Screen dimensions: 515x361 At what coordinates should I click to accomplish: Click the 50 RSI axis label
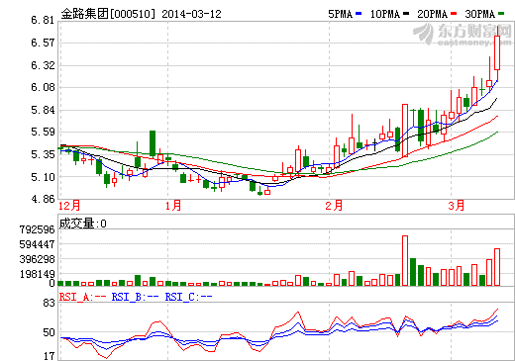coord(49,332)
